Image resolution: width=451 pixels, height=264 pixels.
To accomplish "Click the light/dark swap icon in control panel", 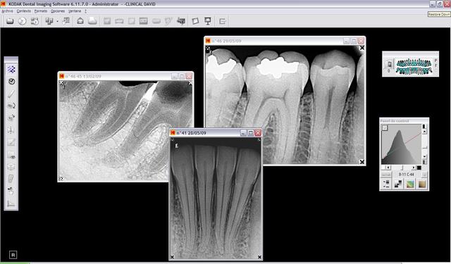I will (x=386, y=184).
